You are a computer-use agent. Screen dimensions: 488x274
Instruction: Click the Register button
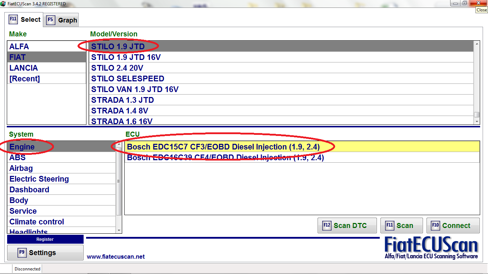point(45,239)
